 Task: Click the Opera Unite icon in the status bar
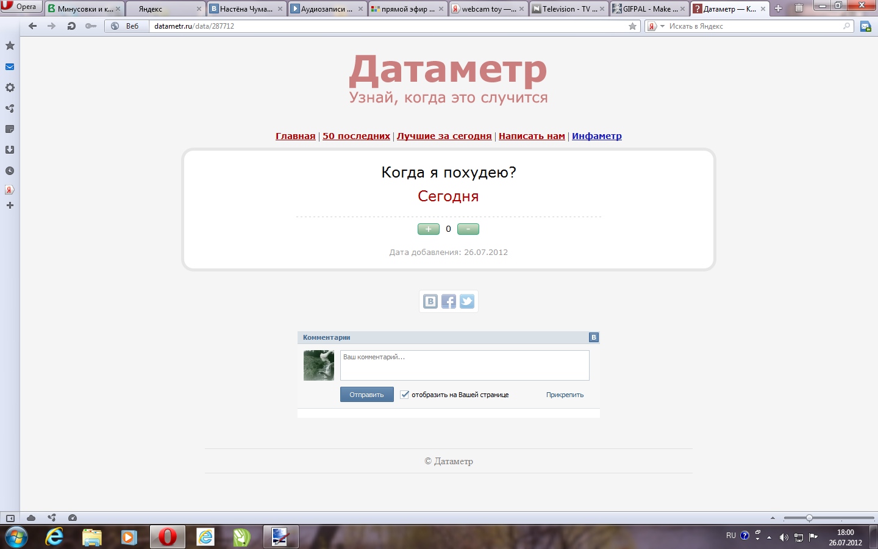(x=52, y=518)
